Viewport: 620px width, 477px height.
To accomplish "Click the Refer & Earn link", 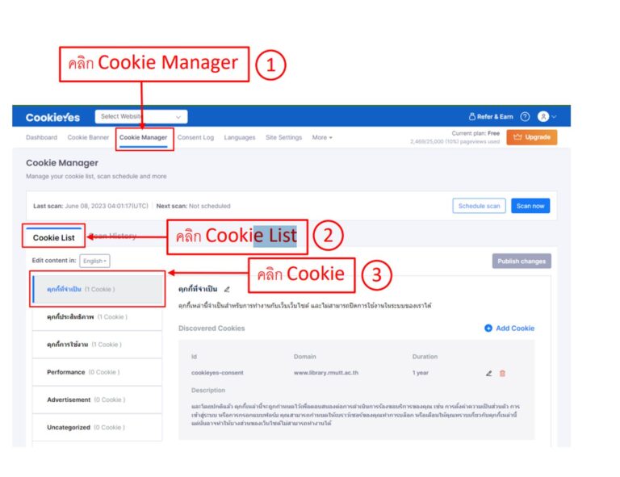I will pos(491,116).
